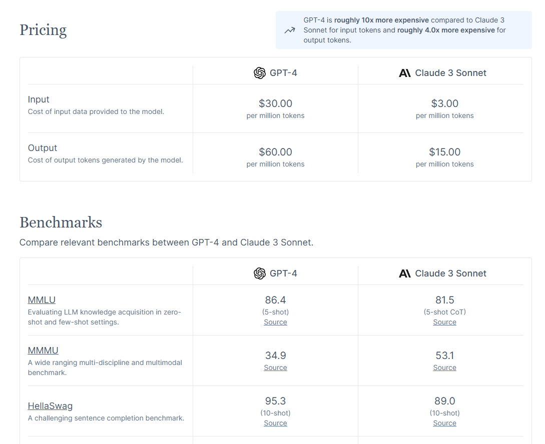This screenshot has height=444, width=545.
Task: Click the 'roughly 10x more expensive' banner text
Action: [381, 20]
